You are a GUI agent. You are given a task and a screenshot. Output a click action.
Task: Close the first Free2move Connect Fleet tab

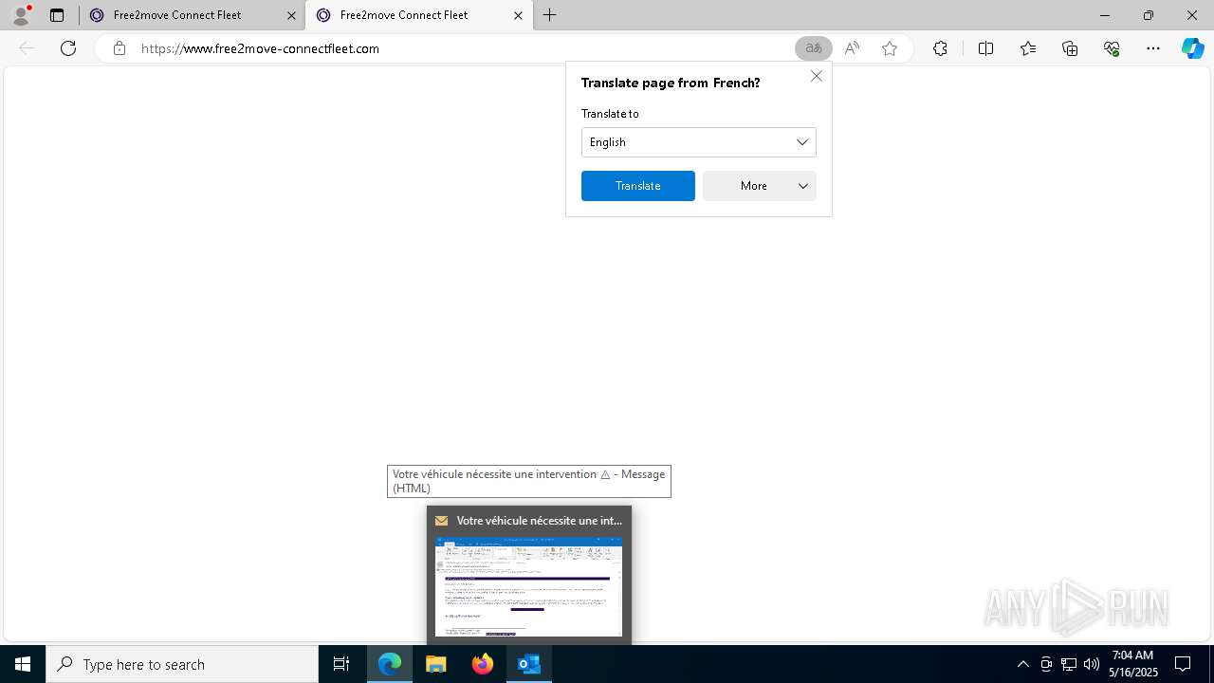pyautogui.click(x=291, y=15)
